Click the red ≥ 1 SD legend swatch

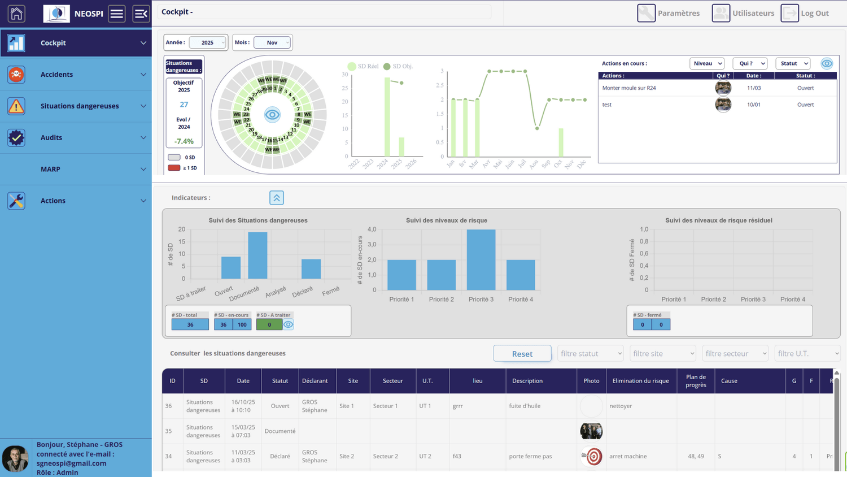(x=174, y=168)
